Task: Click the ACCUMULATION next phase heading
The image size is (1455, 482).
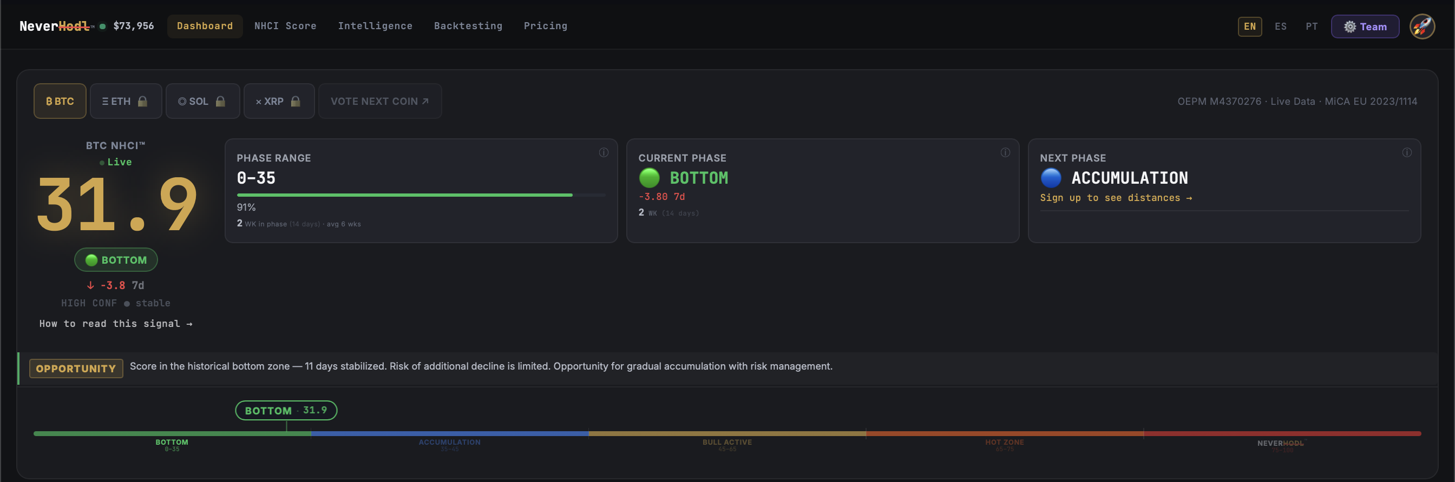Action: coord(1130,178)
